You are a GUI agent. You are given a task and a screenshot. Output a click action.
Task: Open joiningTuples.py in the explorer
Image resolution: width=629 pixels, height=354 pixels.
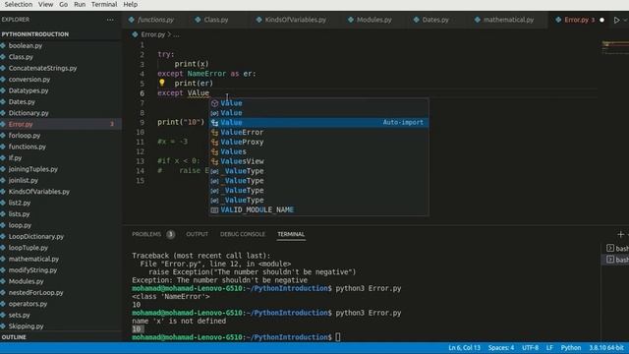32,169
